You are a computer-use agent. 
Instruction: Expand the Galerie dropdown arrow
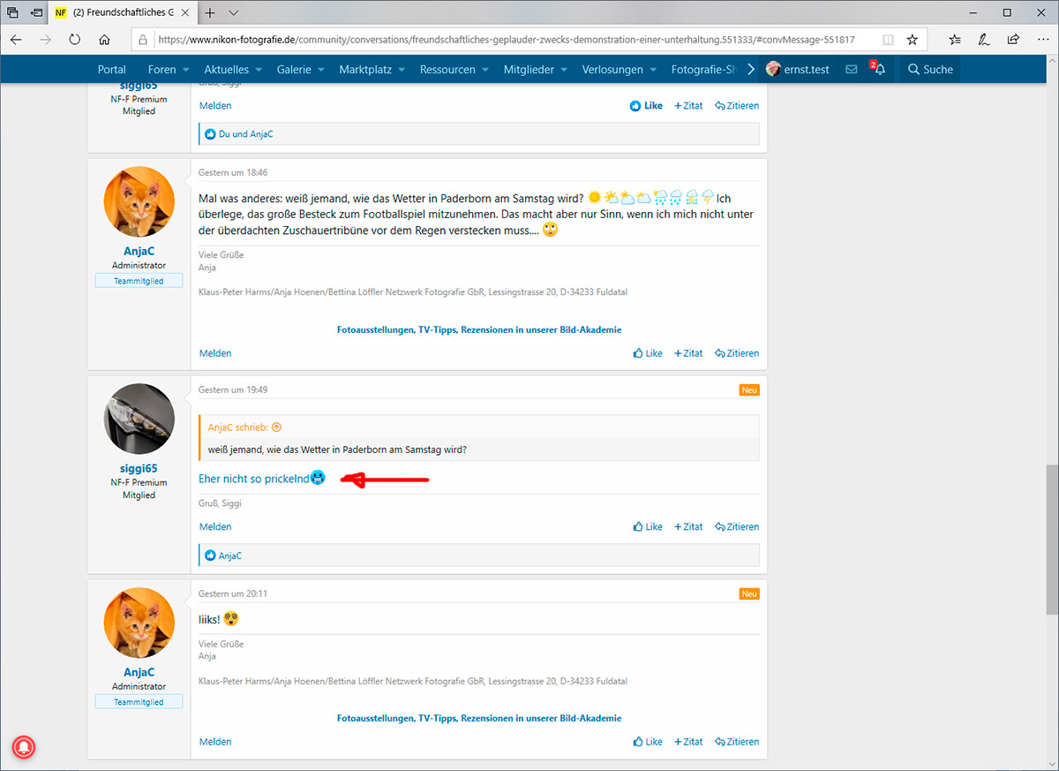321,70
